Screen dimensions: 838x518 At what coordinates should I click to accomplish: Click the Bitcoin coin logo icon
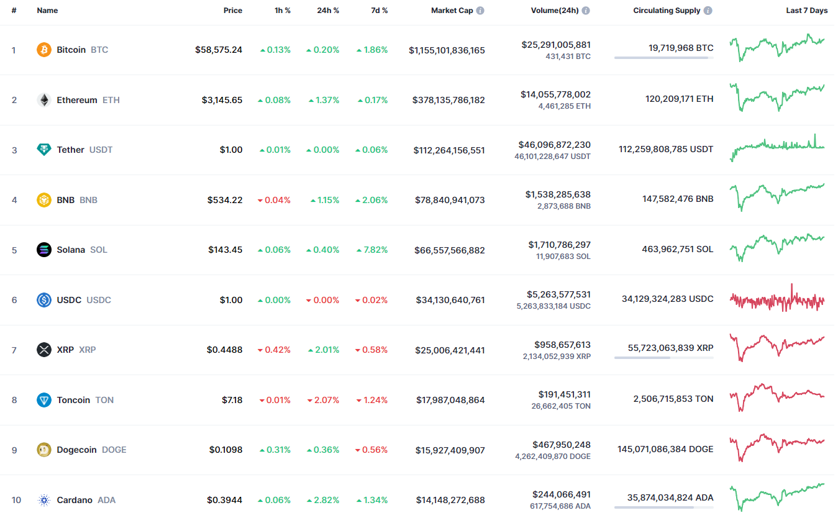coord(44,50)
